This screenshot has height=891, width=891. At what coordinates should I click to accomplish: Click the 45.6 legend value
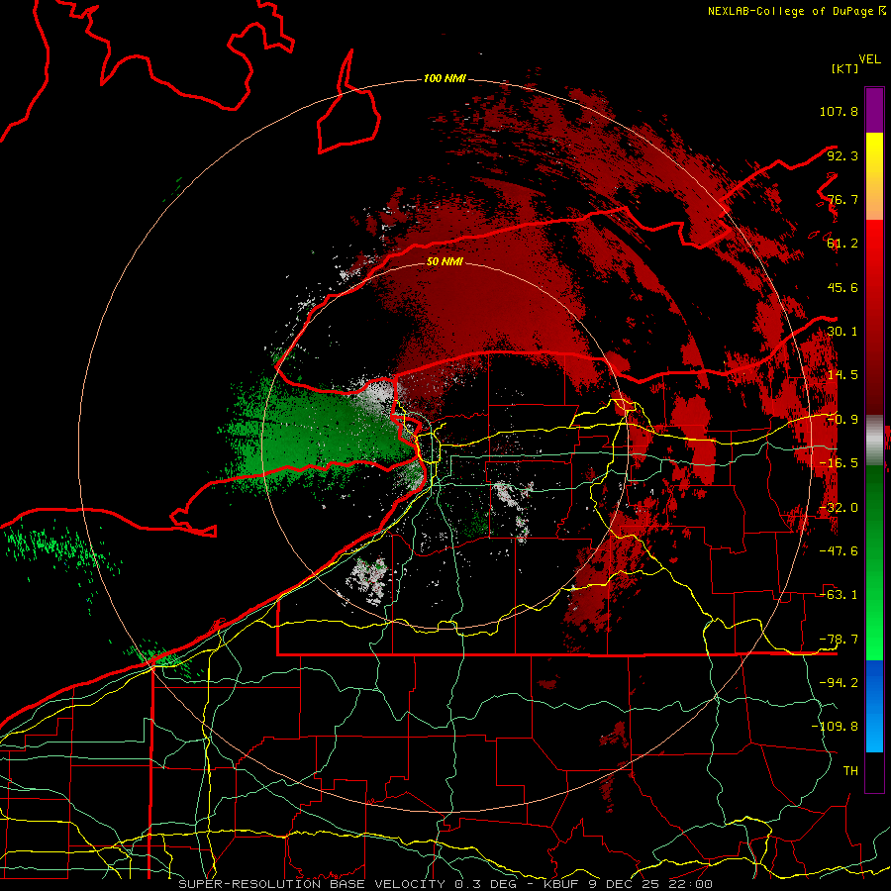[x=842, y=287]
